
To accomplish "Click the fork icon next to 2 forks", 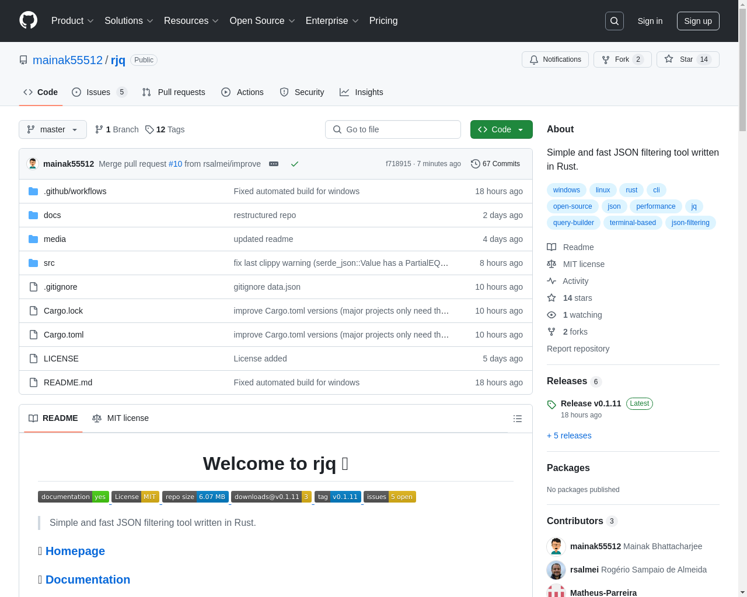I will 551,332.
